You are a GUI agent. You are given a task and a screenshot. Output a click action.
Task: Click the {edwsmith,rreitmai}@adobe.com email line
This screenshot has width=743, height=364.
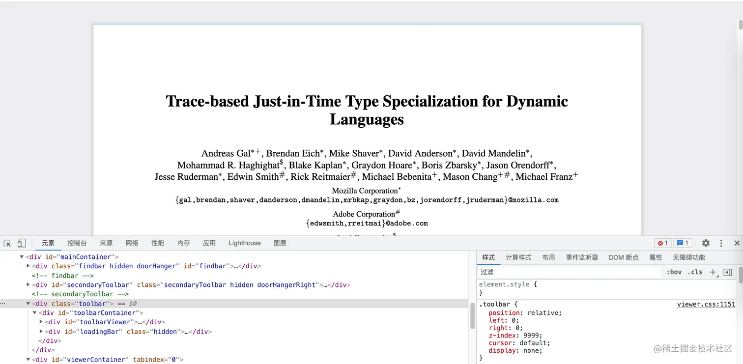pos(367,223)
